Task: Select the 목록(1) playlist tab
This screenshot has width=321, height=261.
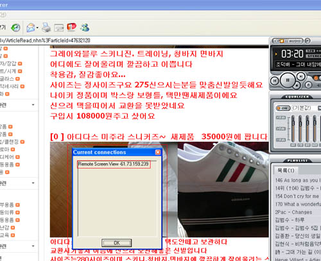Action: pos(286,171)
